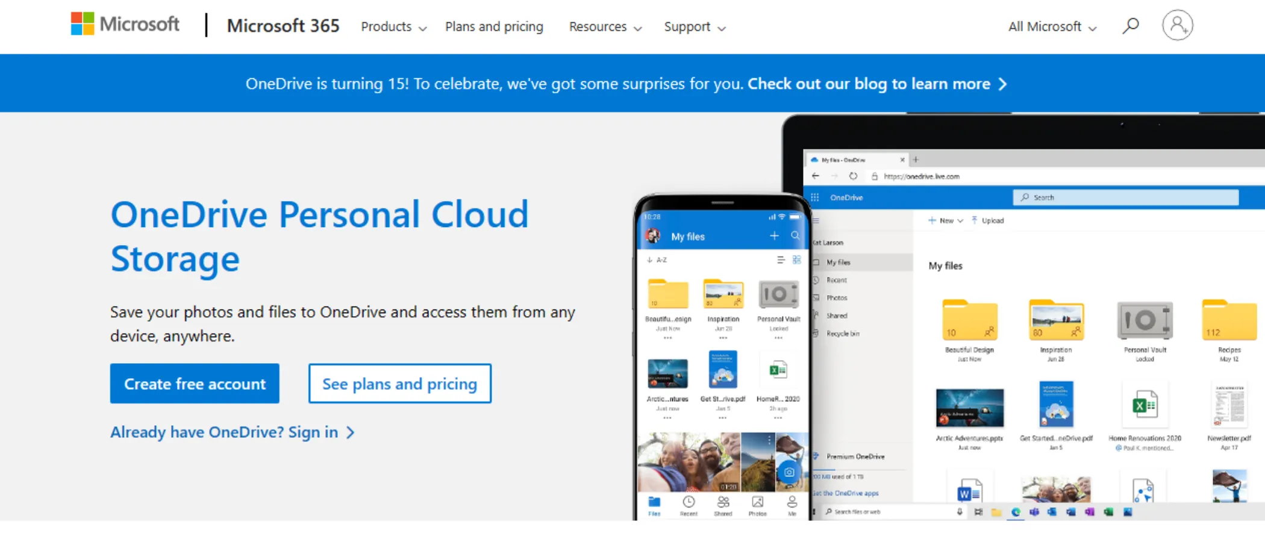Select the Photos tab on the phone

(758, 506)
